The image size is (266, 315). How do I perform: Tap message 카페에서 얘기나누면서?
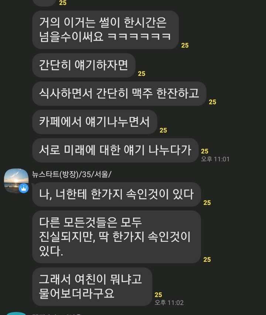(x=95, y=122)
